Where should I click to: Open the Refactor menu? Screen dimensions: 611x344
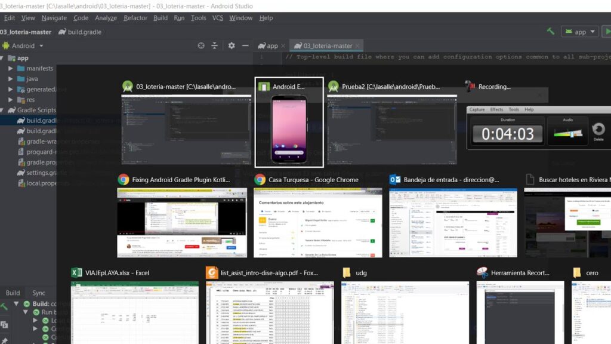tap(135, 18)
